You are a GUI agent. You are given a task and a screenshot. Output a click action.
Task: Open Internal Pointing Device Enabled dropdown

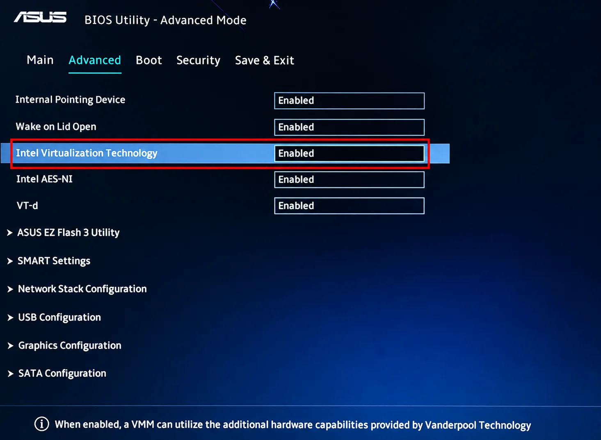tap(349, 101)
